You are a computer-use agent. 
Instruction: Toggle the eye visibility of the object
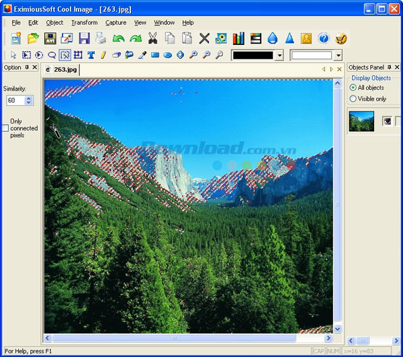coord(387,121)
